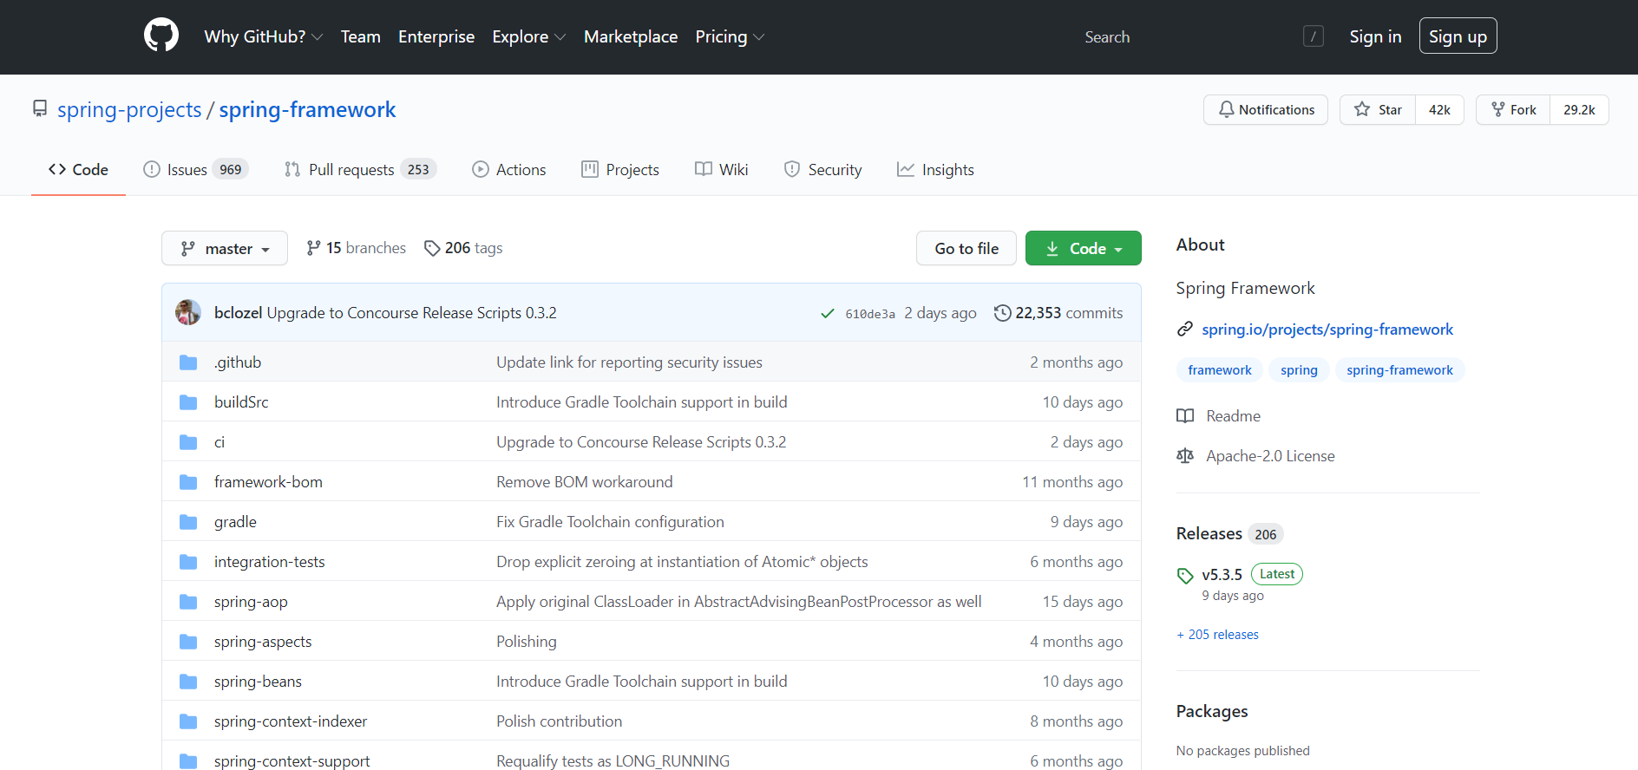Select the framework topic tag
This screenshot has width=1638, height=770.
(1220, 370)
